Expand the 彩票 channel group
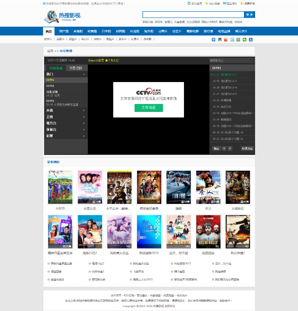 [66, 136]
